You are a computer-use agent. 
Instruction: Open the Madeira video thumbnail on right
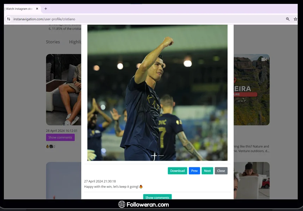tap(251, 90)
